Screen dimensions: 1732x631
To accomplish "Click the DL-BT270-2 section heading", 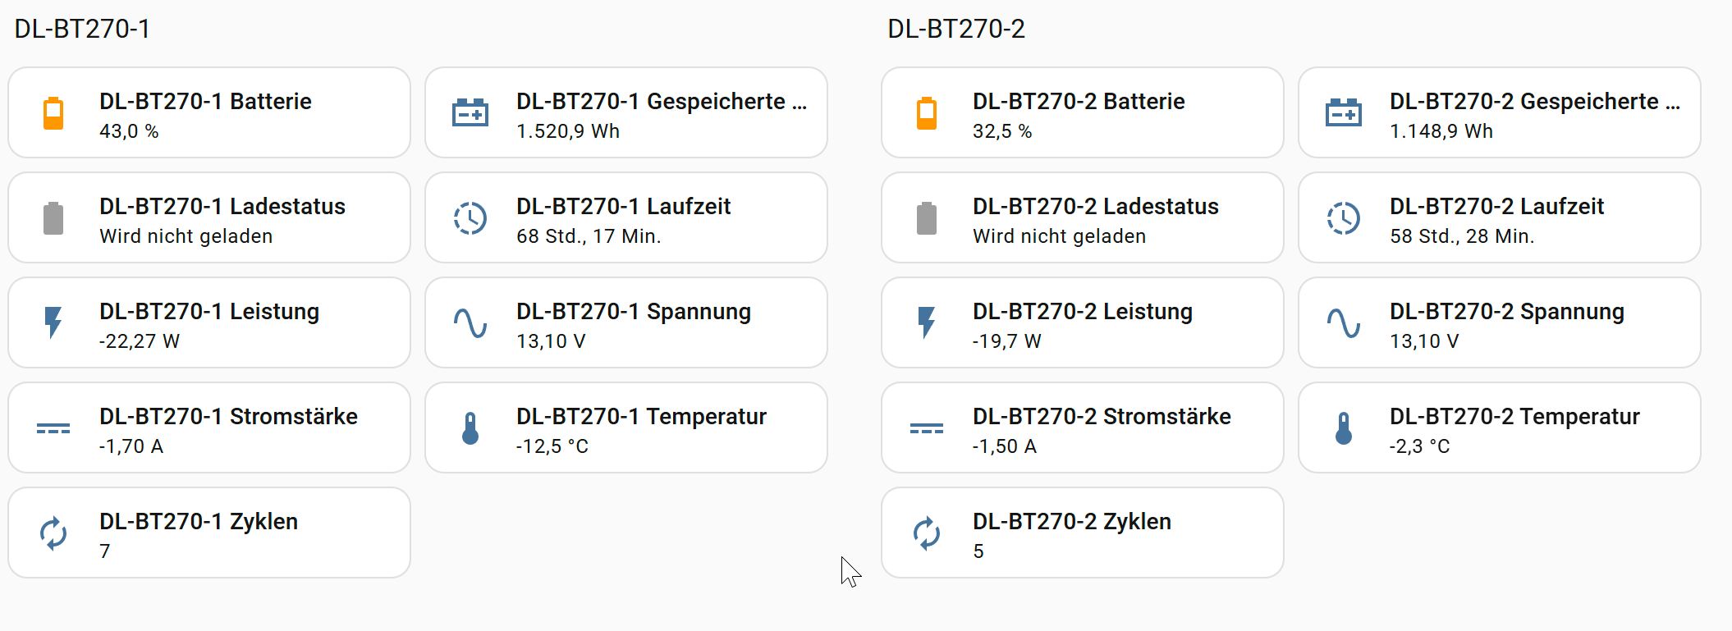I will 956,30.
